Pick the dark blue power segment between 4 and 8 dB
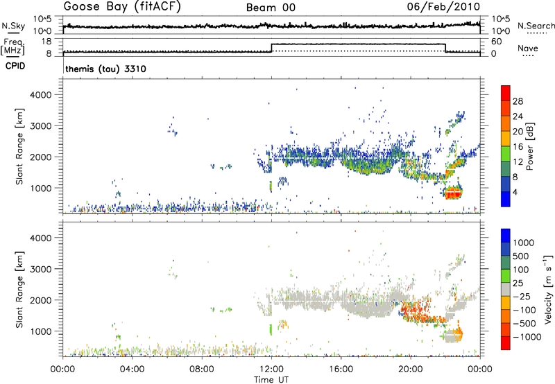This screenshot has height=384, width=555. [506, 184]
